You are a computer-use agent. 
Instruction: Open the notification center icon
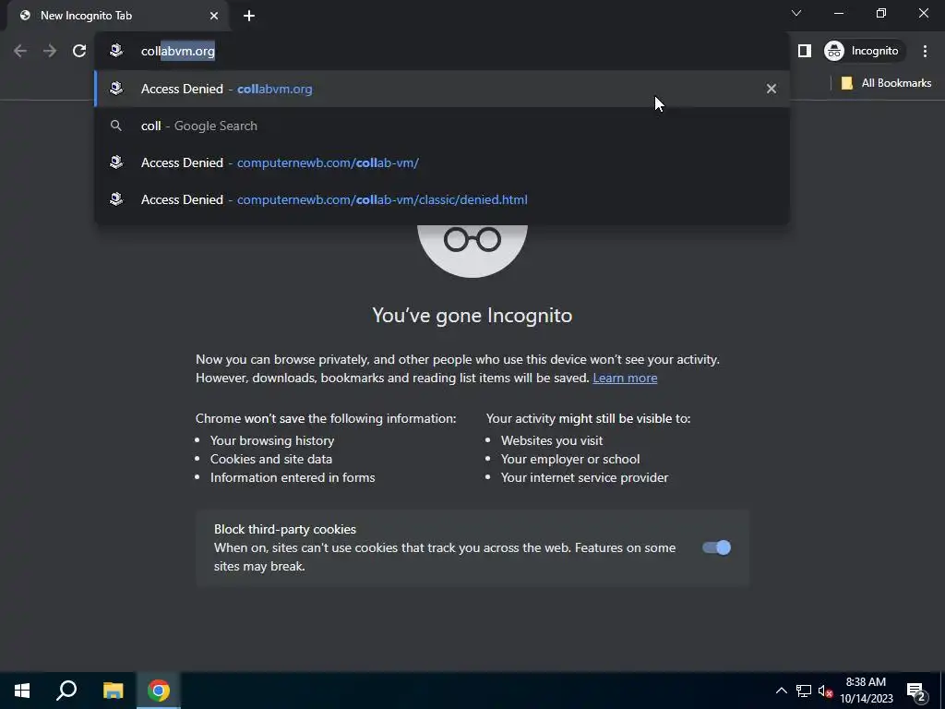(916, 691)
